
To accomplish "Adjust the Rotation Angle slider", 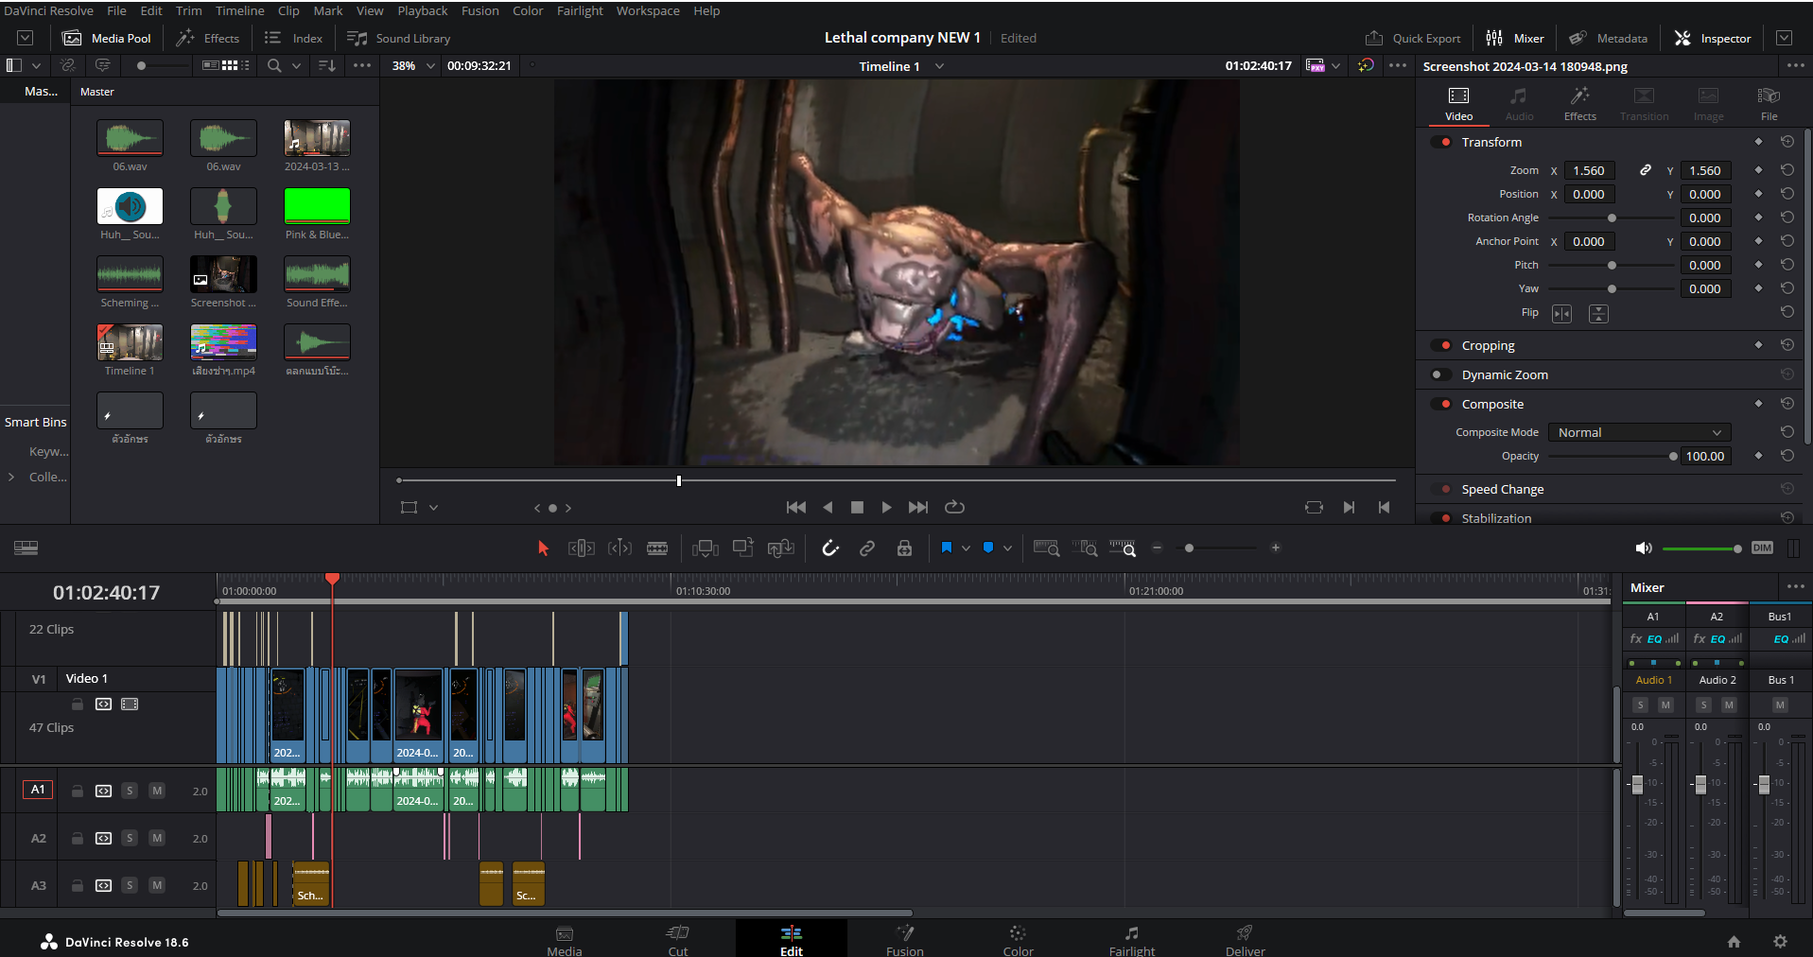I will point(1612,217).
